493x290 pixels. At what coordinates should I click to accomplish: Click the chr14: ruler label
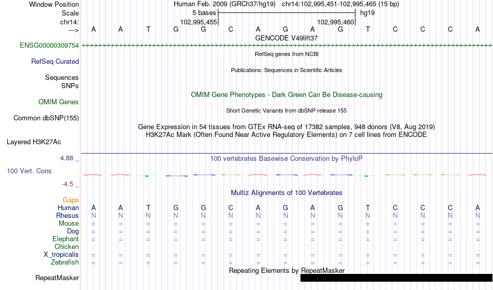coord(69,22)
